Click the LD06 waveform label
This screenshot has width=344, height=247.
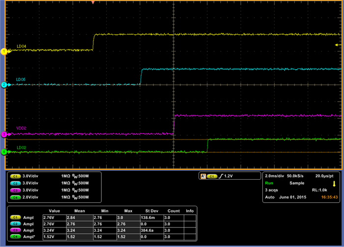pyautogui.click(x=21, y=80)
